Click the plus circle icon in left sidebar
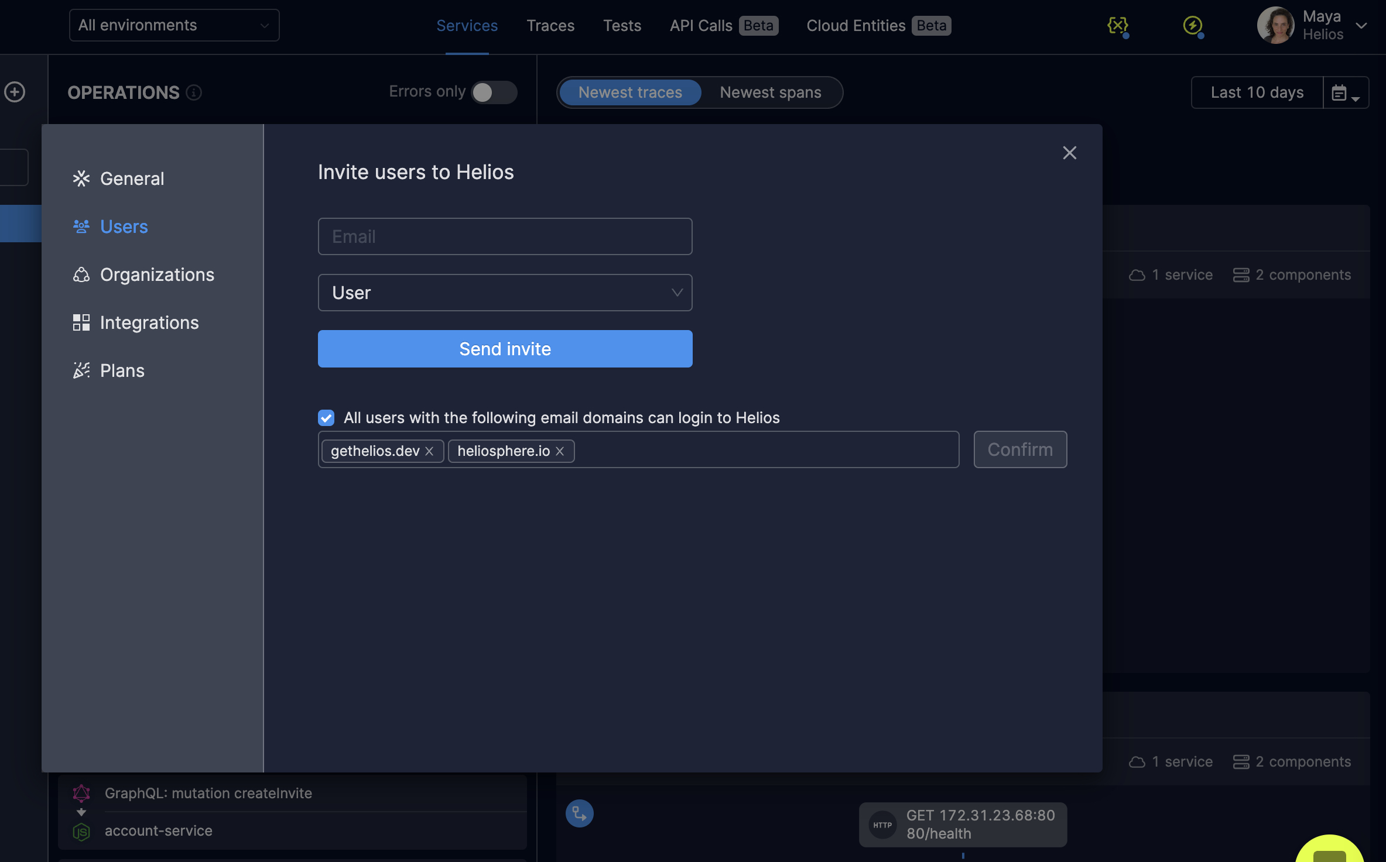 (15, 92)
